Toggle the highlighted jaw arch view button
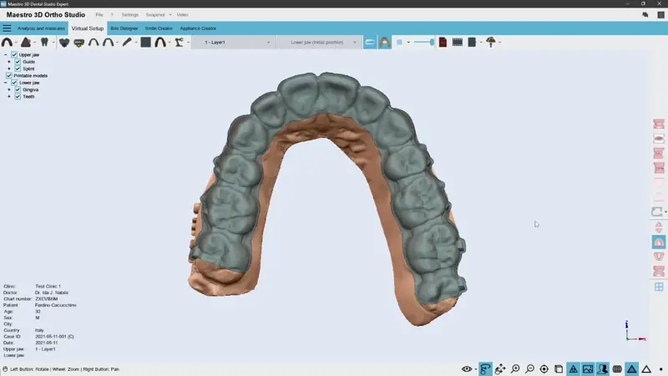 (385, 43)
